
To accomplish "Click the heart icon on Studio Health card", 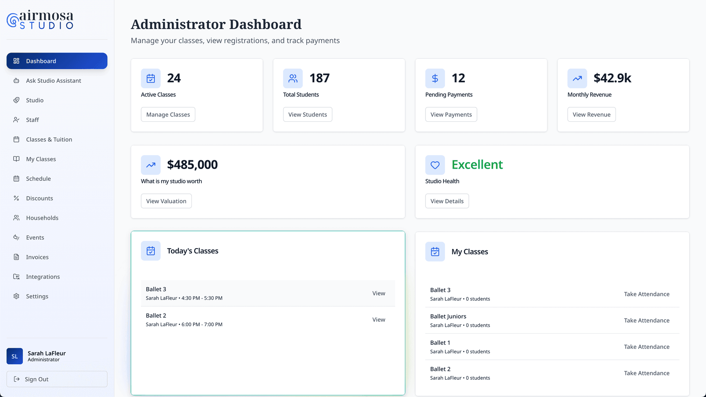I will point(435,165).
